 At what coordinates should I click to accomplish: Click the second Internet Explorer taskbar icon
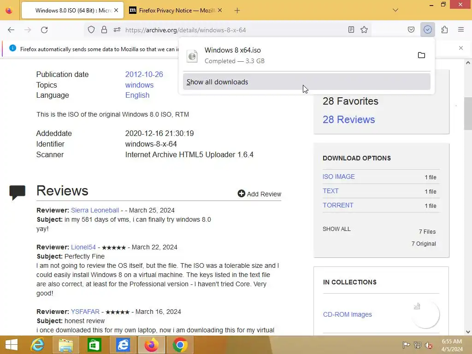point(123,345)
